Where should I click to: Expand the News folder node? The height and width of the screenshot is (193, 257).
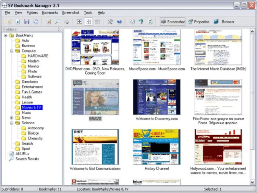coord(12,118)
